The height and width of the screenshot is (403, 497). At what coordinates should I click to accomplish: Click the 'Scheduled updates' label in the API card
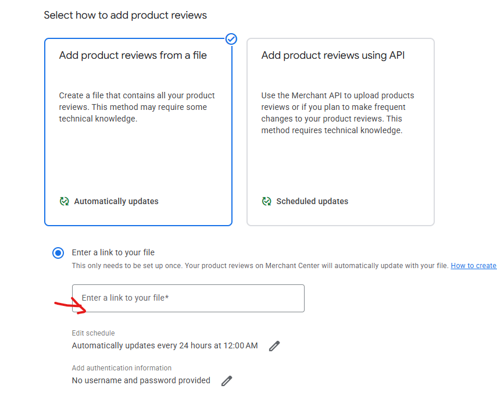point(312,201)
